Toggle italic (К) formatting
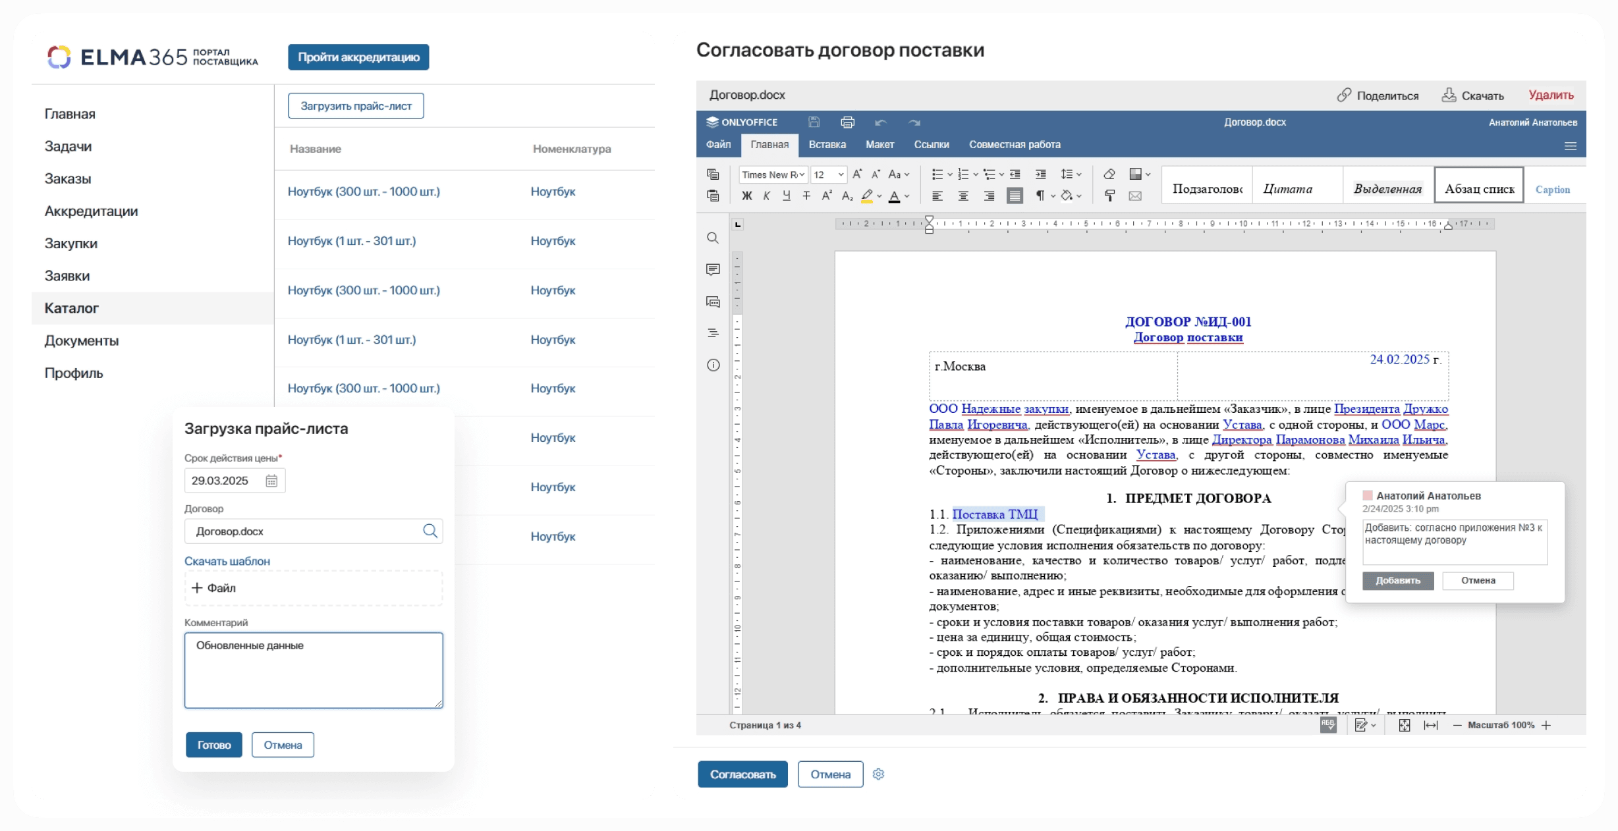1618x831 pixels. click(766, 196)
